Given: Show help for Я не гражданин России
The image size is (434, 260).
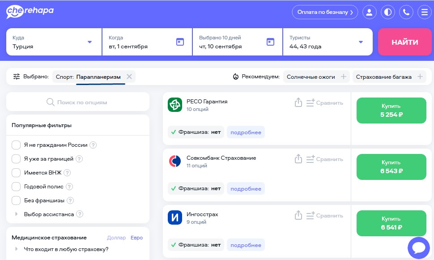Looking at the screenshot, I should click(93, 145).
